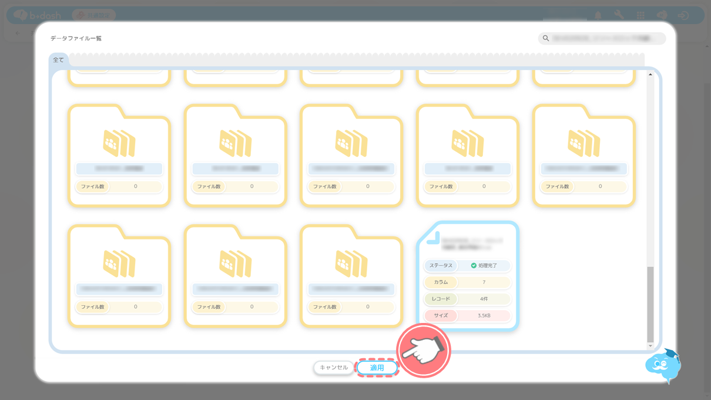This screenshot has height=400, width=711.
Task: Click the magnifier icon in search box
Action: pos(546,38)
